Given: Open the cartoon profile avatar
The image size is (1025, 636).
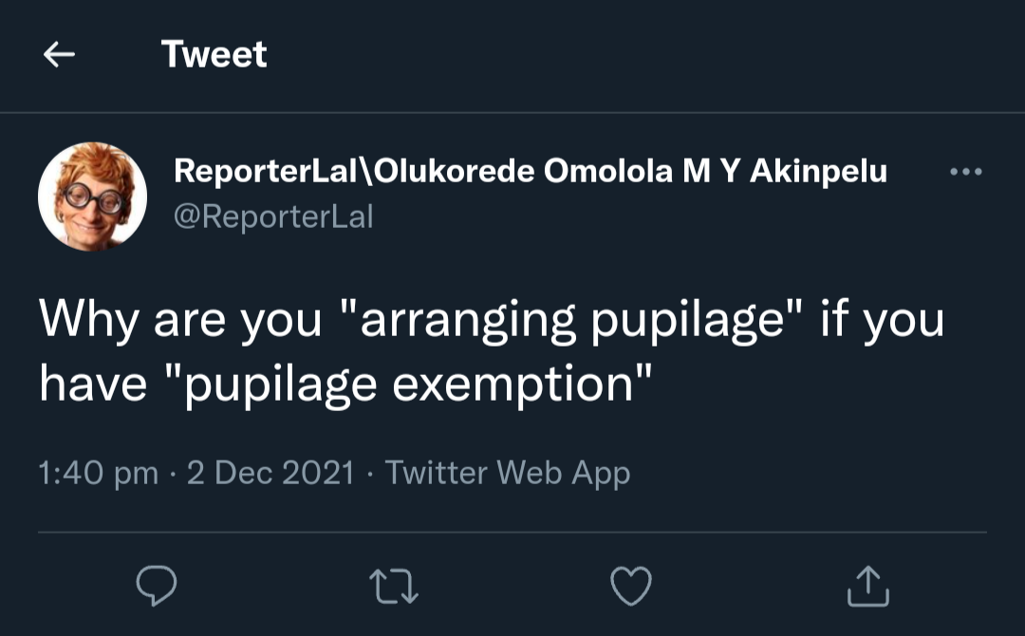Looking at the screenshot, I should 92,196.
